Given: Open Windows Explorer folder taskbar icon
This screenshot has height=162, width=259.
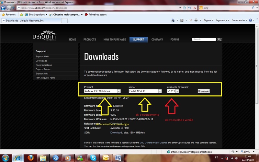Looking at the screenshot, I should pyautogui.click(x=43, y=158).
